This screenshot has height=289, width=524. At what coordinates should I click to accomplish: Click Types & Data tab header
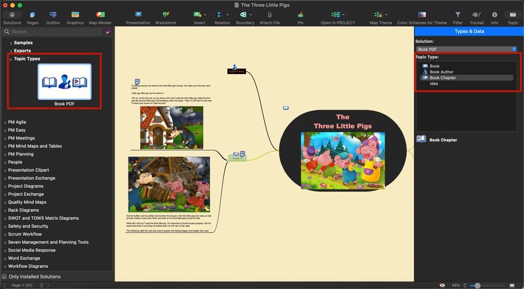click(469, 31)
